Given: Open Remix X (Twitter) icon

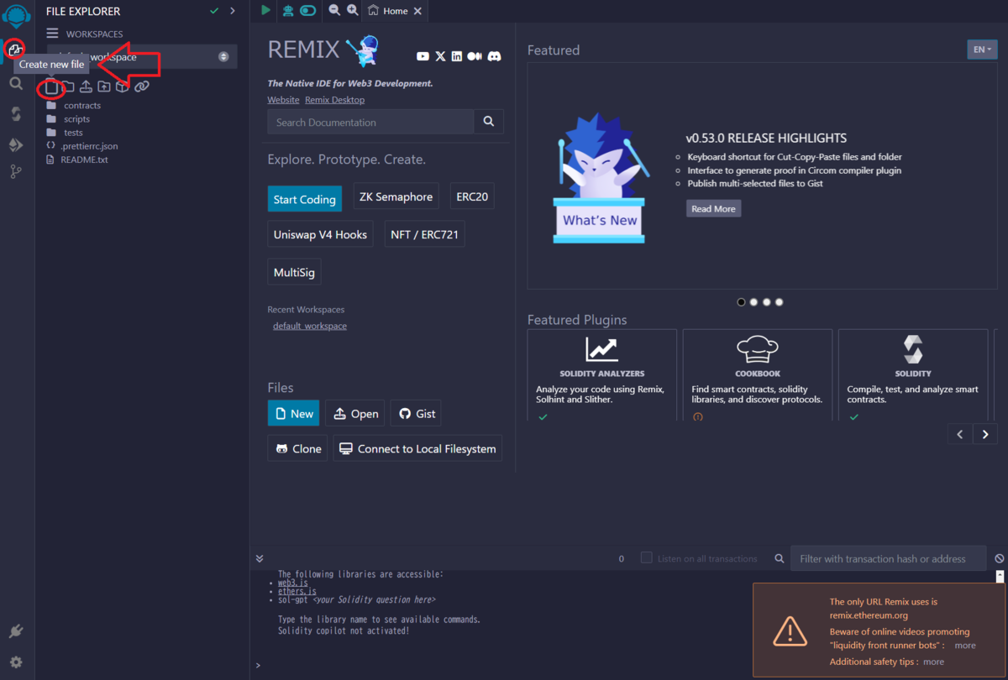Looking at the screenshot, I should click(x=440, y=56).
